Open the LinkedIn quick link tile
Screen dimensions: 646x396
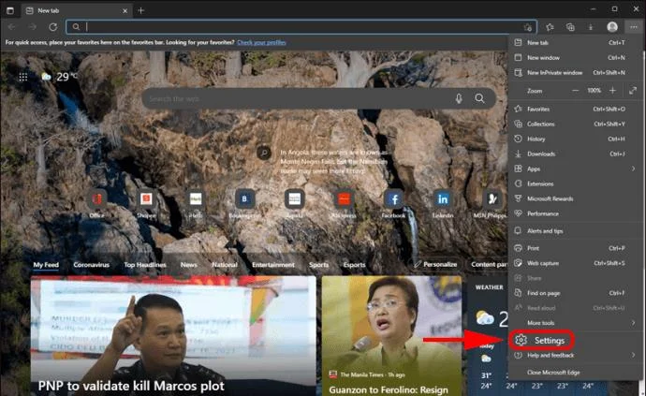443,199
